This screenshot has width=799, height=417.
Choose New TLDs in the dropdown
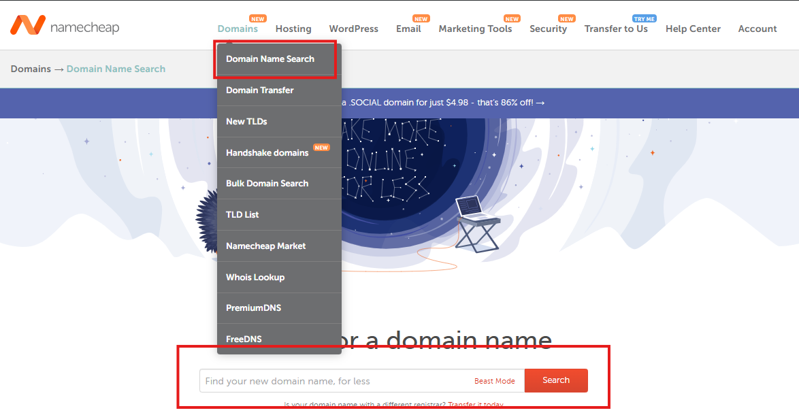coord(279,121)
